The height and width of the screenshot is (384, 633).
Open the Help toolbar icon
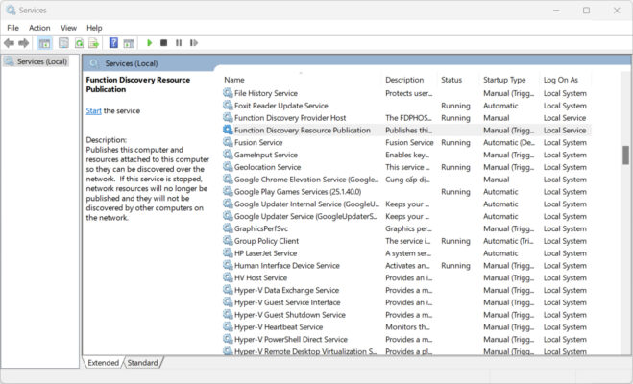point(113,43)
